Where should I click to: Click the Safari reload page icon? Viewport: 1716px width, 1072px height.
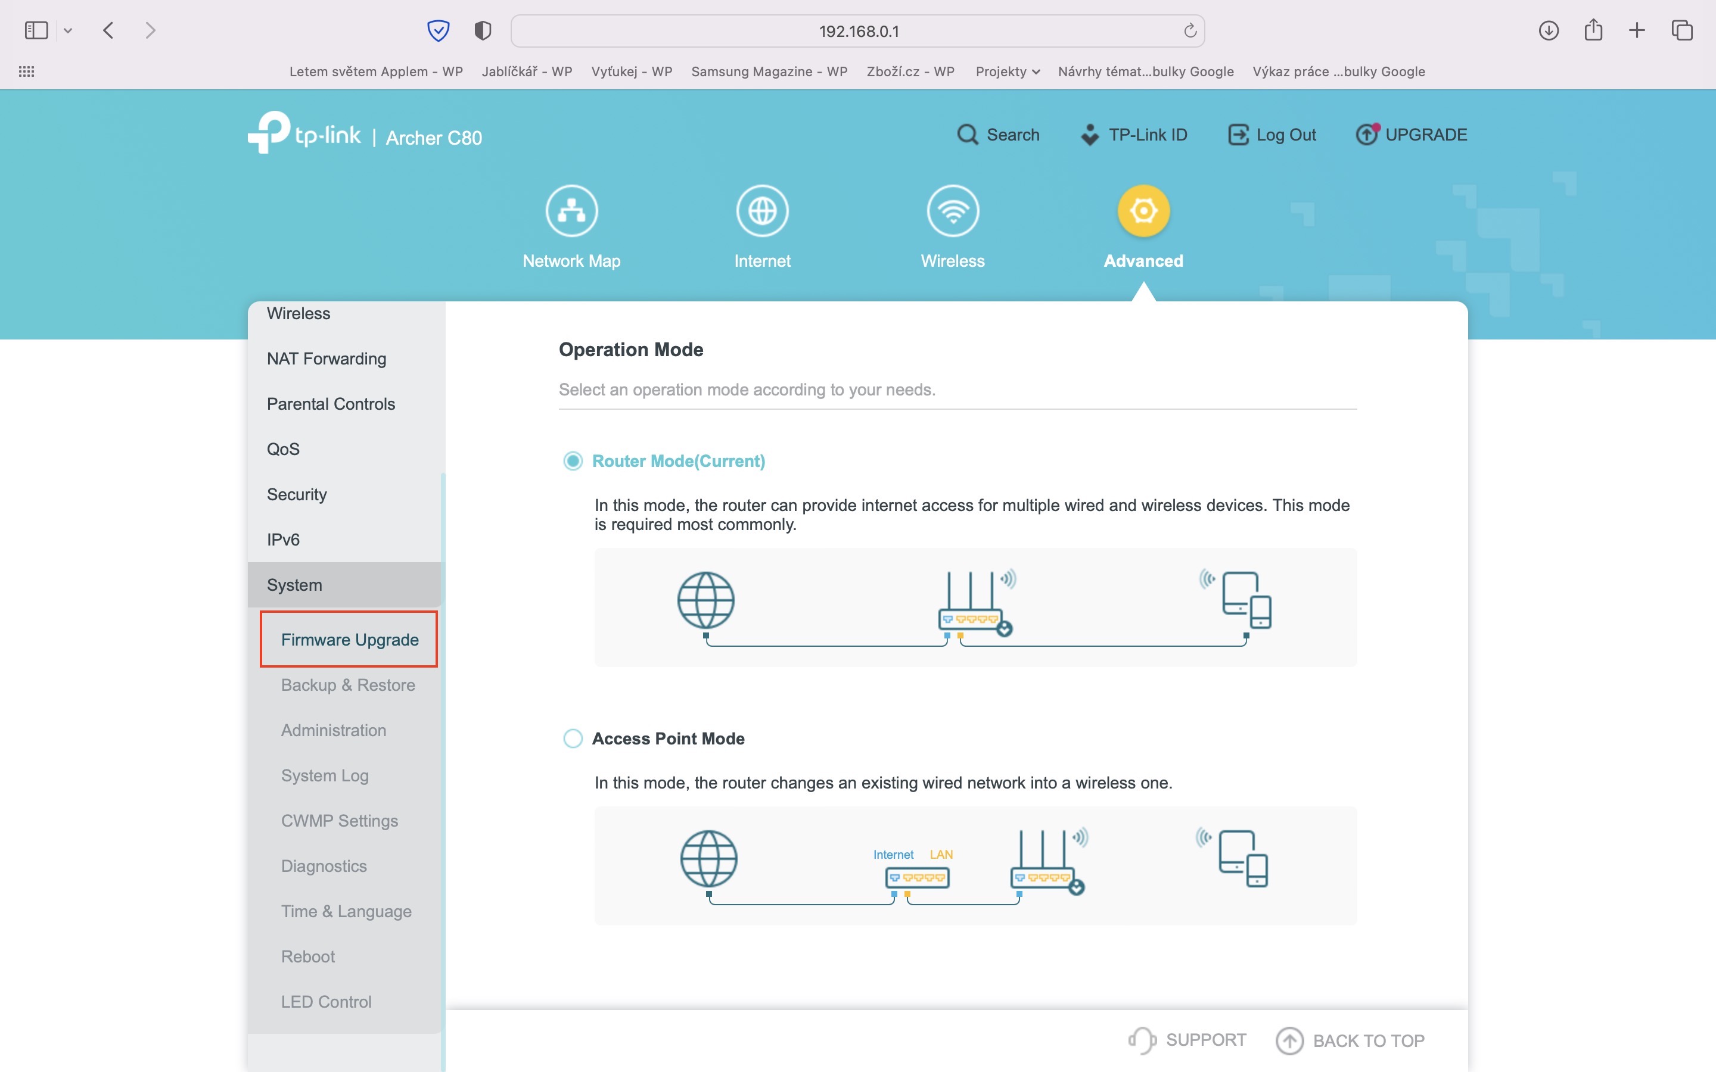(x=1190, y=30)
